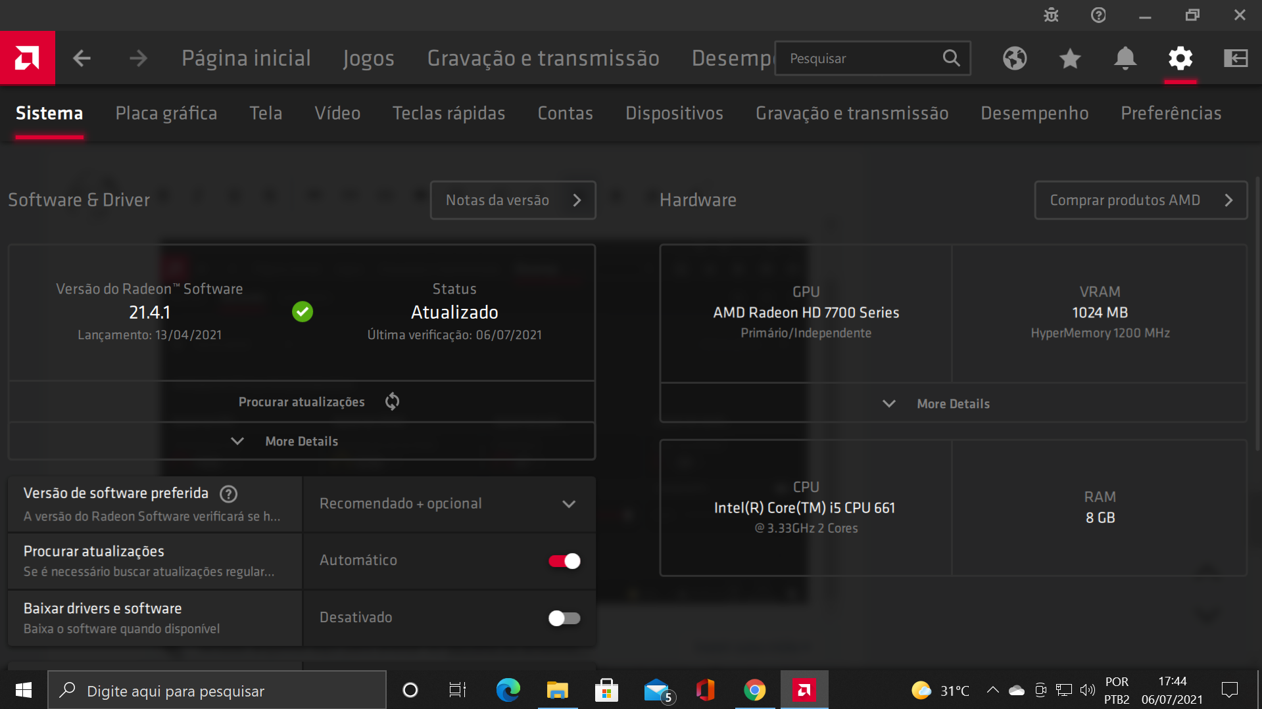The image size is (1262, 709).
Task: Open Gravação e transmissão settings tab
Action: tap(852, 113)
